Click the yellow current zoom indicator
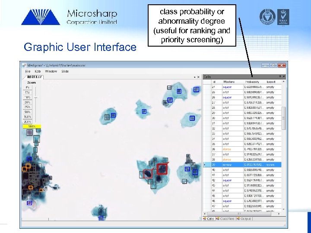This screenshot has height=233, width=311. point(32,126)
